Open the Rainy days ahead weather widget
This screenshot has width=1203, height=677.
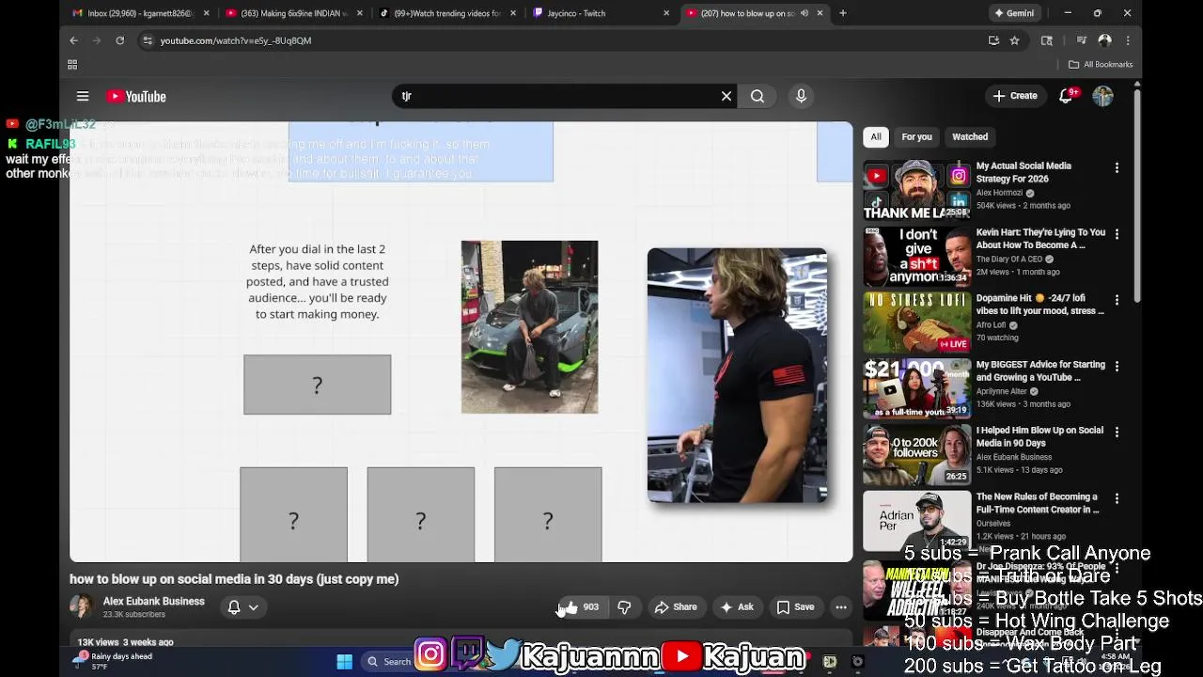click(x=115, y=661)
